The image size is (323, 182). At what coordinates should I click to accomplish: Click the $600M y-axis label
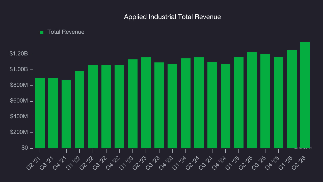pyautogui.click(x=19, y=101)
